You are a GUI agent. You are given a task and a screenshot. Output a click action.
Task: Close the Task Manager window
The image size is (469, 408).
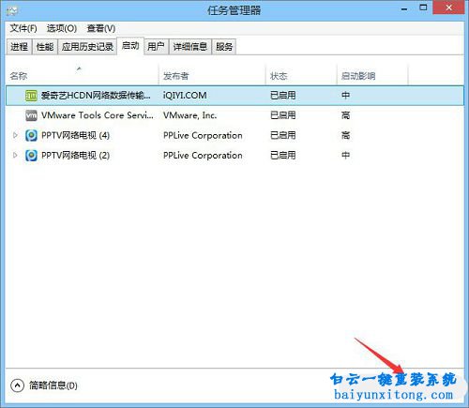point(448,8)
